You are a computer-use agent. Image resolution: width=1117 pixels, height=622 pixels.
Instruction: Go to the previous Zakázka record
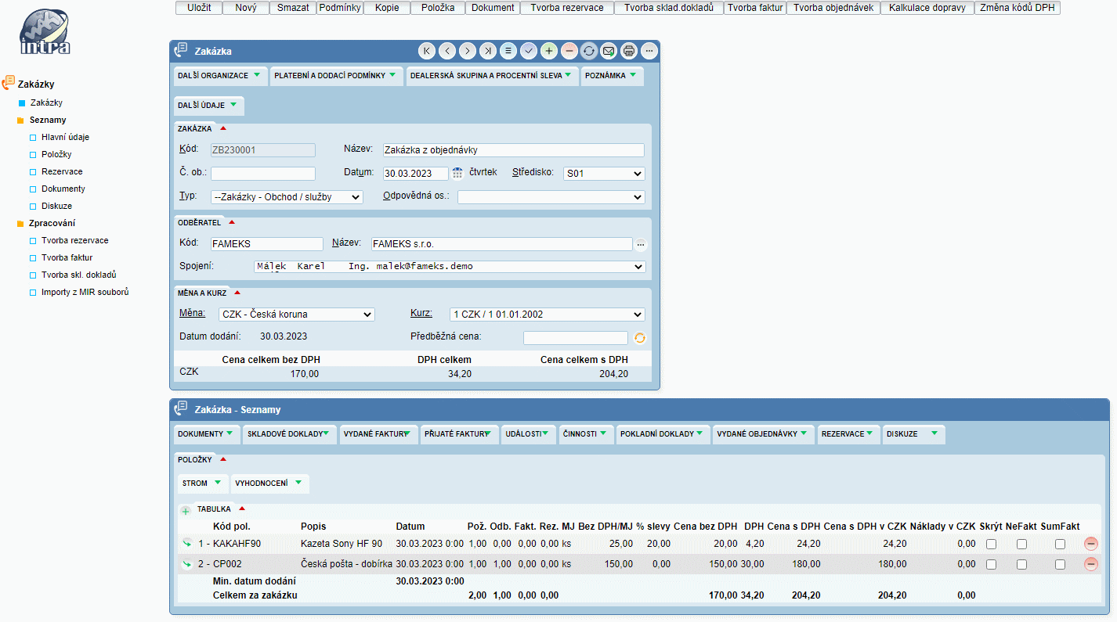446,51
